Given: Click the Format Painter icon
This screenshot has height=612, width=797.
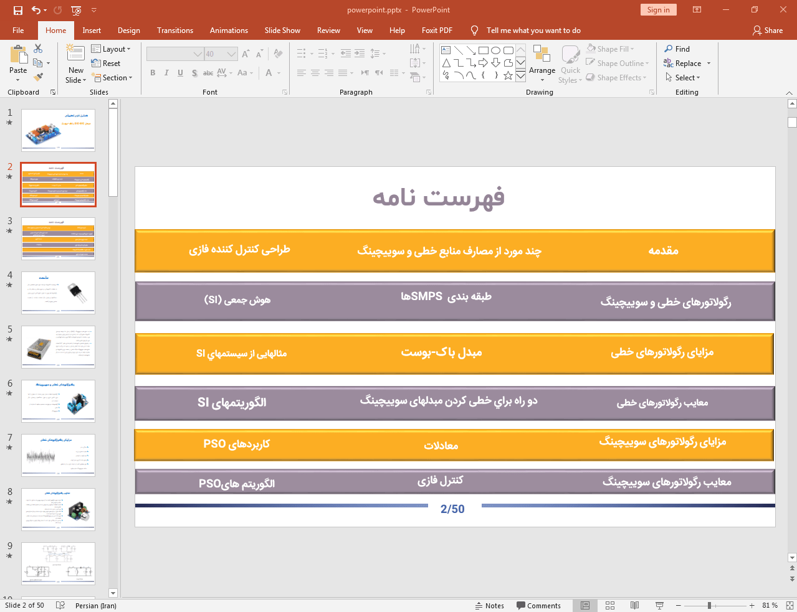Looking at the screenshot, I should click(38, 77).
